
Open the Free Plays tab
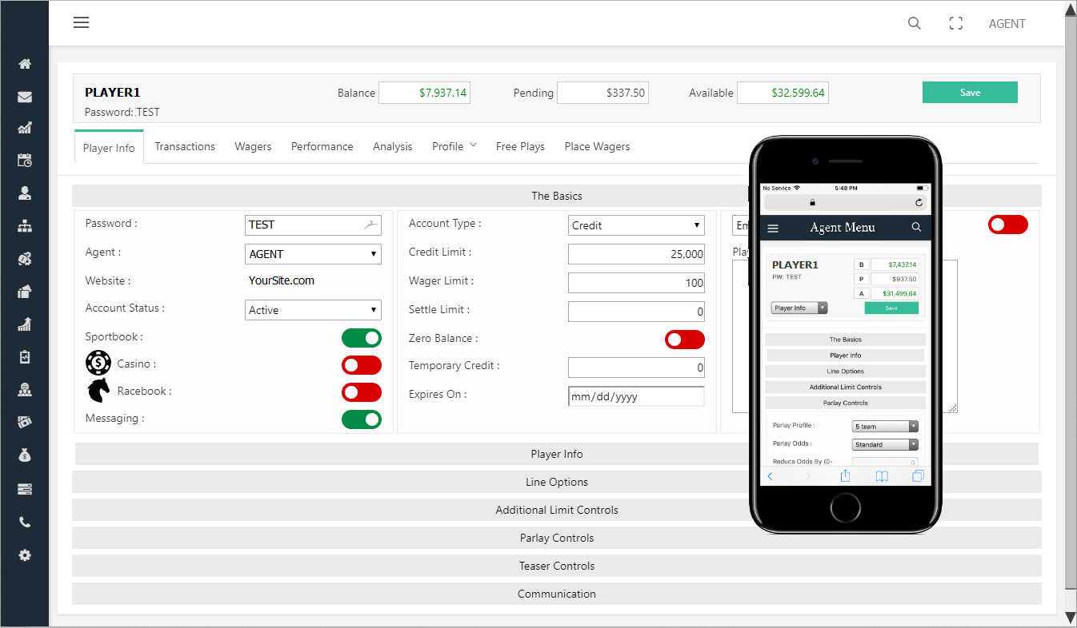click(520, 146)
